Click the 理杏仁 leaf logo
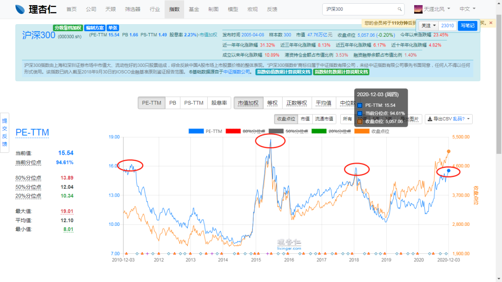This screenshot has width=502, height=282. [x=20, y=9]
